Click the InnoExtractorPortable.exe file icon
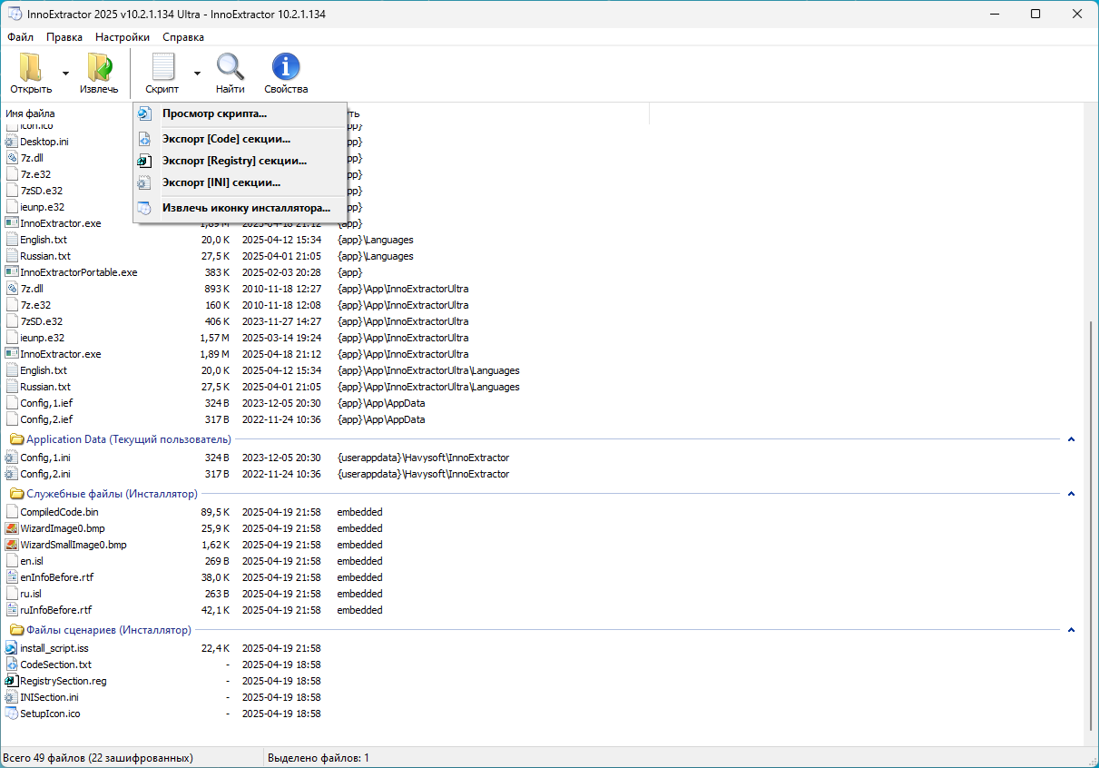Screen dimensions: 1099x768 click(12, 272)
